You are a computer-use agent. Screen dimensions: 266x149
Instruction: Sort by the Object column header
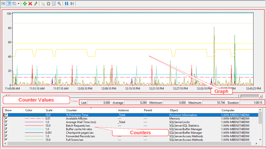point(194,110)
